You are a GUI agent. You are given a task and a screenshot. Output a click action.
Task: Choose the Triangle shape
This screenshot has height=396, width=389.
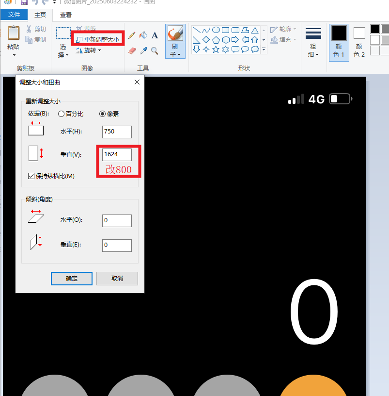(x=255, y=30)
